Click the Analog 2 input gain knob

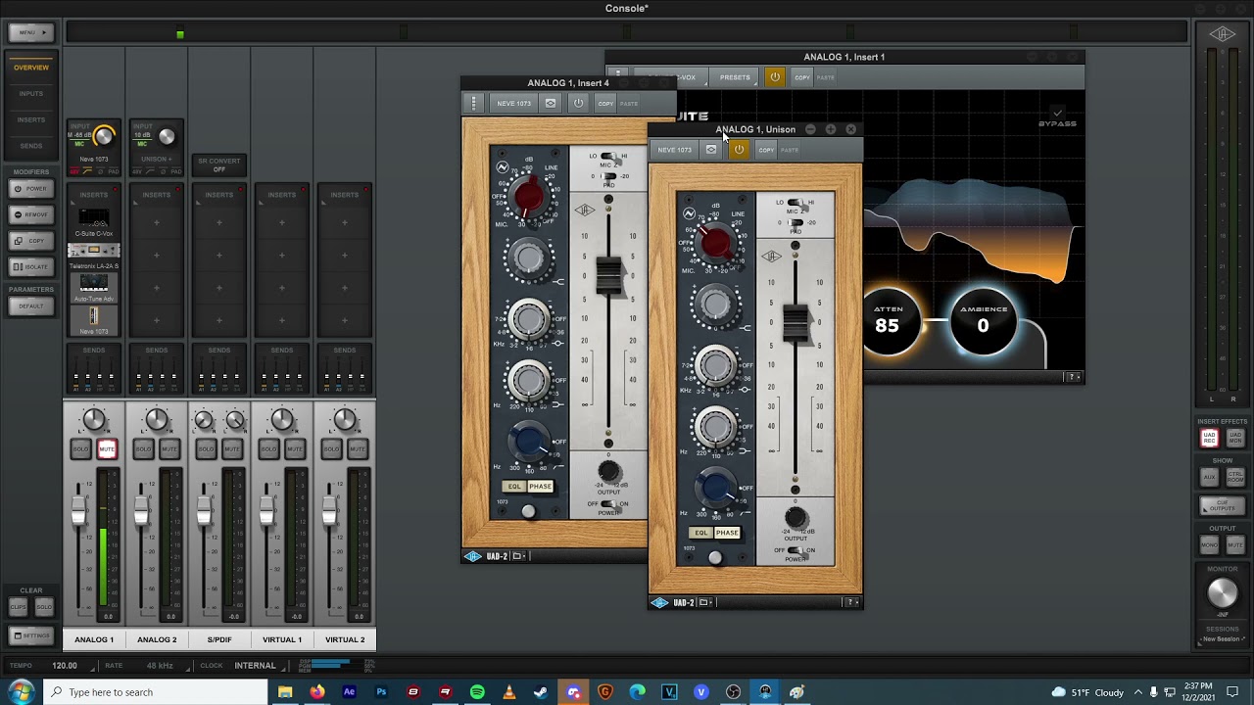point(167,137)
